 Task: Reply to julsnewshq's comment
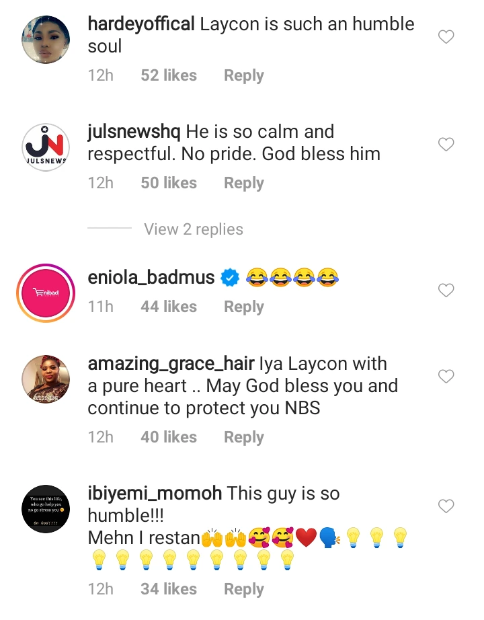pyautogui.click(x=243, y=183)
